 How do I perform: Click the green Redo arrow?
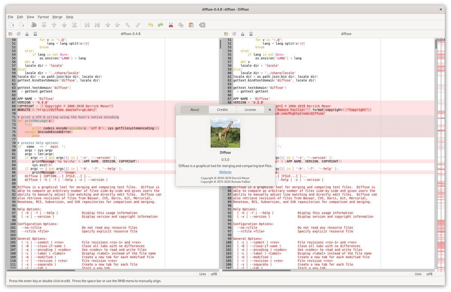coord(160,25)
